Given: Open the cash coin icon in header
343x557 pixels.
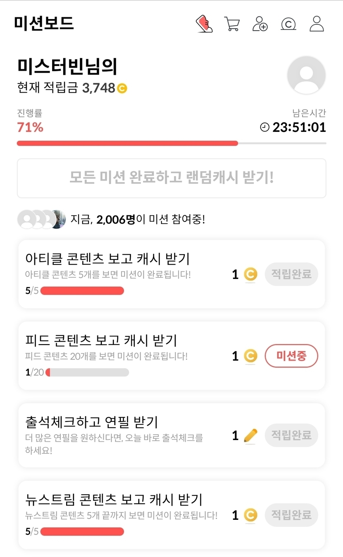Looking at the screenshot, I should pos(288,24).
